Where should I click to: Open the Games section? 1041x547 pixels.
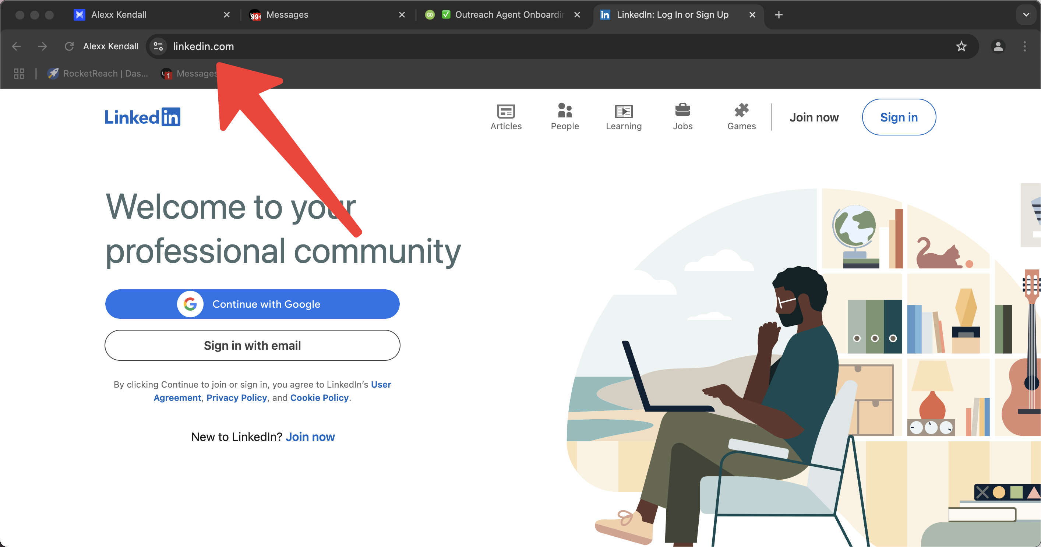(742, 117)
